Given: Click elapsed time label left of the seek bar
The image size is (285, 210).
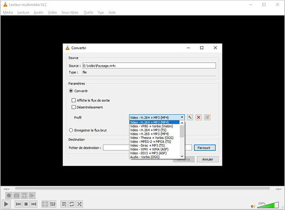Looking at the screenshot, I should click(7, 189).
